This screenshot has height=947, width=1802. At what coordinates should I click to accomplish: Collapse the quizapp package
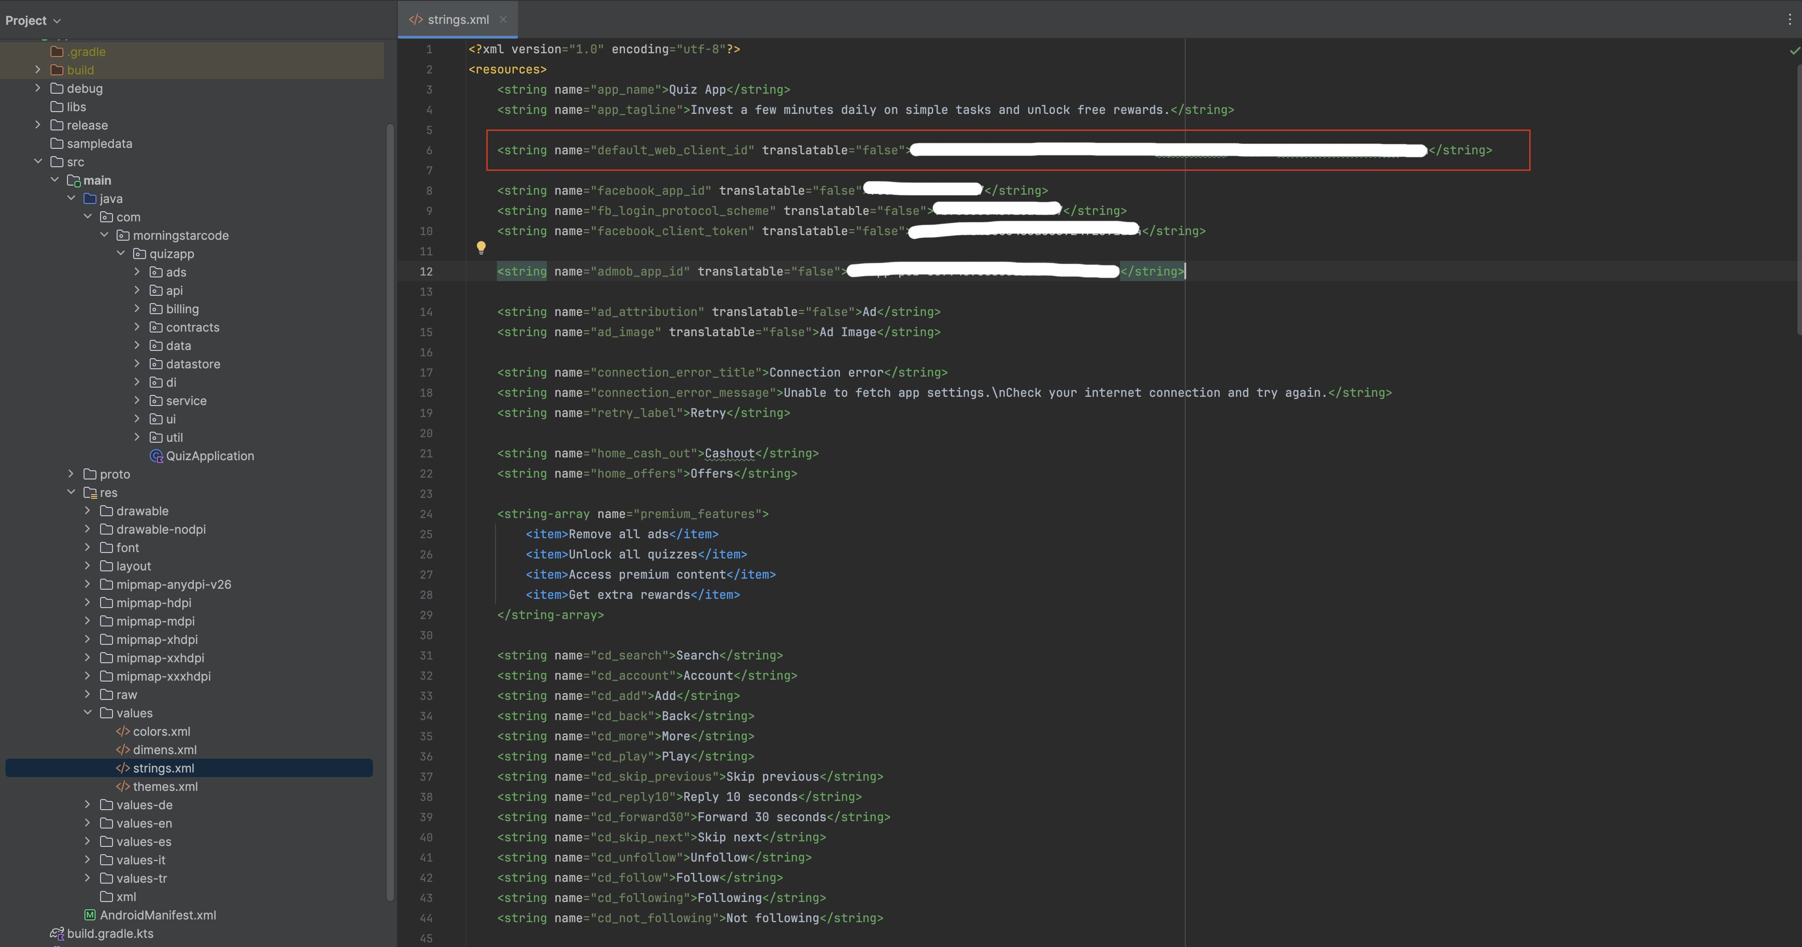point(120,253)
